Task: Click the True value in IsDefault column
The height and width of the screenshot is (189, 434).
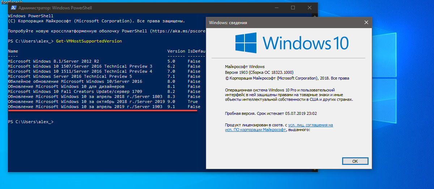Action: (193, 102)
